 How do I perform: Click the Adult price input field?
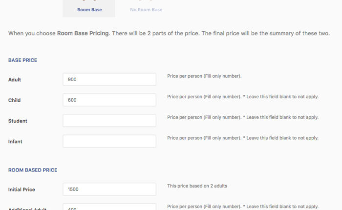click(x=109, y=80)
